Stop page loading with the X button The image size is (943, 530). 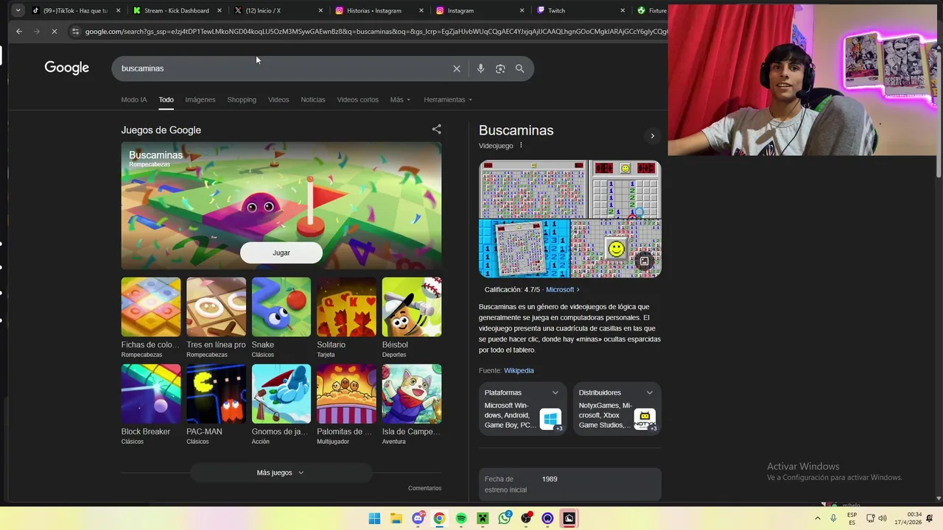click(x=55, y=32)
